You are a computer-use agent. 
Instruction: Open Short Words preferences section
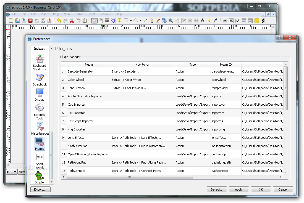[x=40, y=161]
